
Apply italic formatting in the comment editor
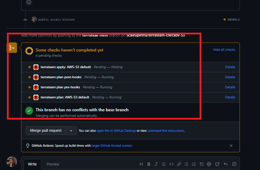pos(156,164)
